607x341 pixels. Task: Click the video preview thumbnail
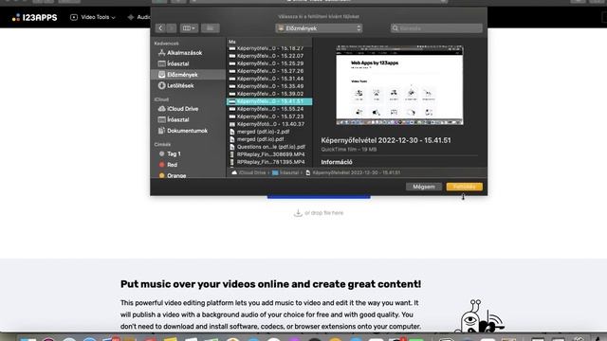pyautogui.click(x=399, y=85)
